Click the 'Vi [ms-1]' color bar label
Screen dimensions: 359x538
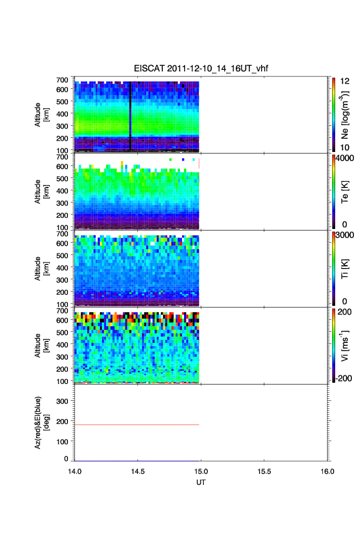point(345,345)
